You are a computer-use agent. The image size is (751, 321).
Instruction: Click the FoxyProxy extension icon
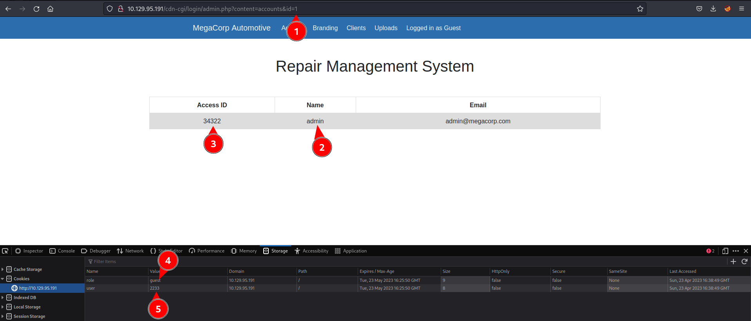(x=727, y=9)
